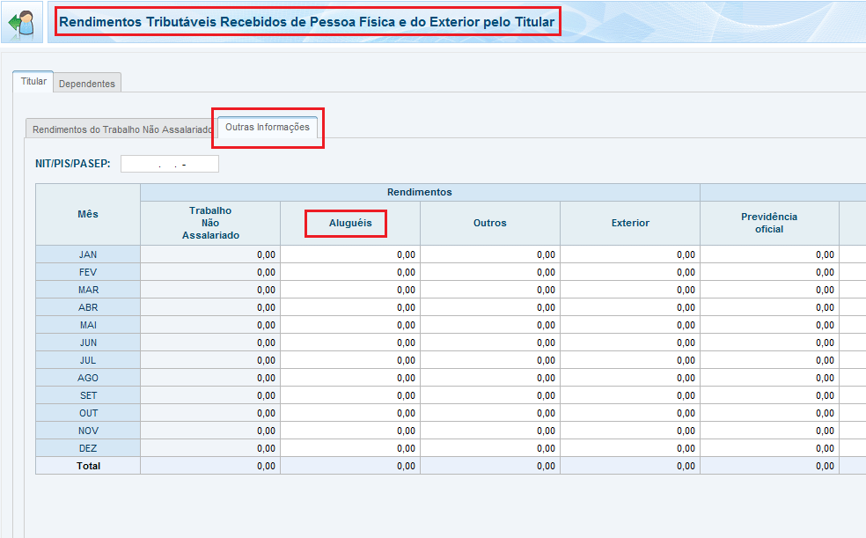Click the Trabalho Não Assalariado column header
The height and width of the screenshot is (538, 866).
pos(210,223)
